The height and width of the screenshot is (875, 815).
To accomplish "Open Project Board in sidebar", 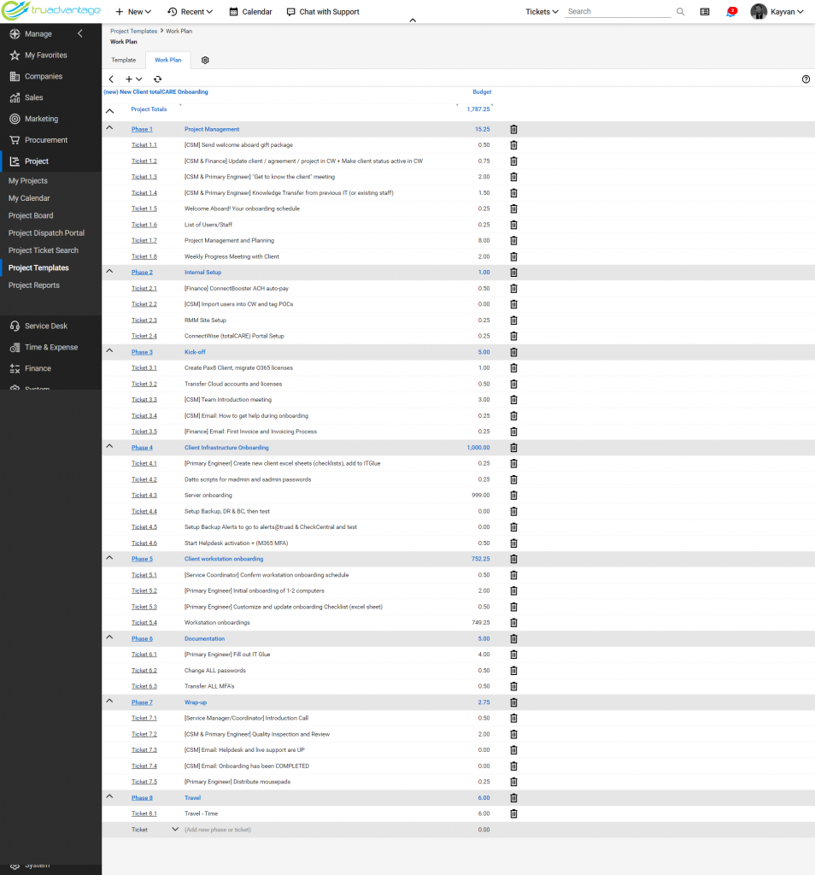I will (x=31, y=215).
